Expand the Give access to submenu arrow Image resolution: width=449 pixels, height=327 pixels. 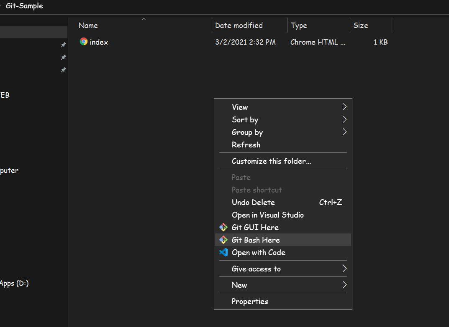(x=344, y=269)
